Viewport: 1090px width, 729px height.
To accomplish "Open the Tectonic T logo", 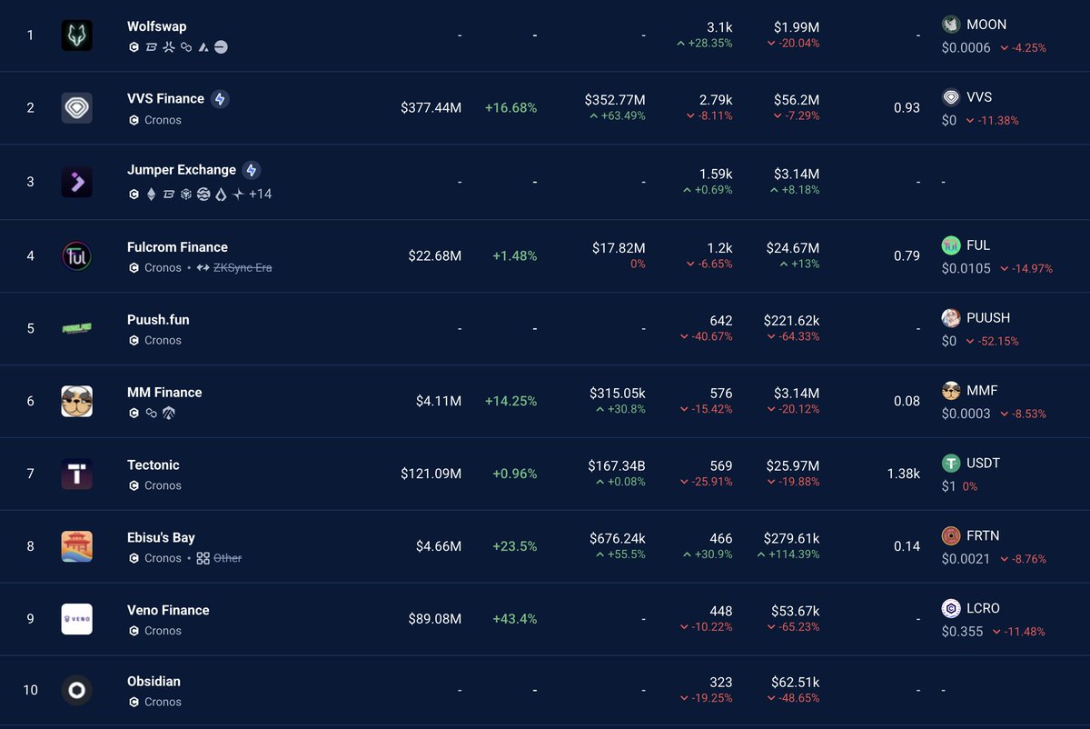I will click(x=77, y=474).
